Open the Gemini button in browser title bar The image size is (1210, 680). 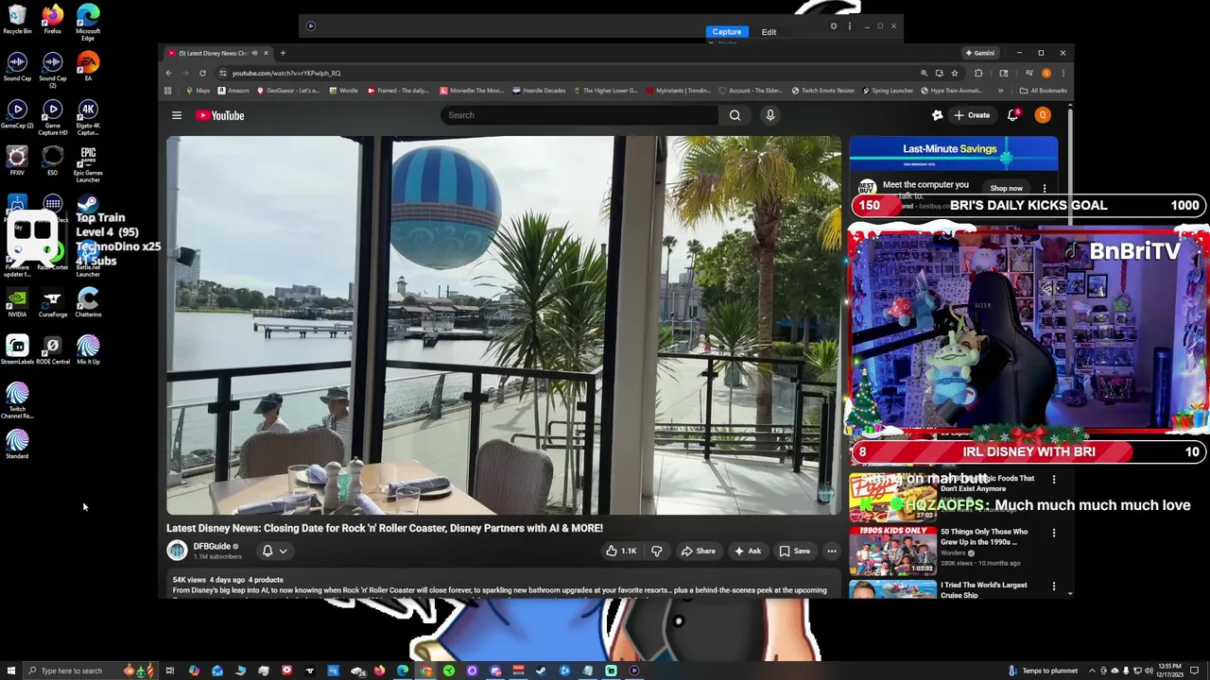[x=979, y=53]
